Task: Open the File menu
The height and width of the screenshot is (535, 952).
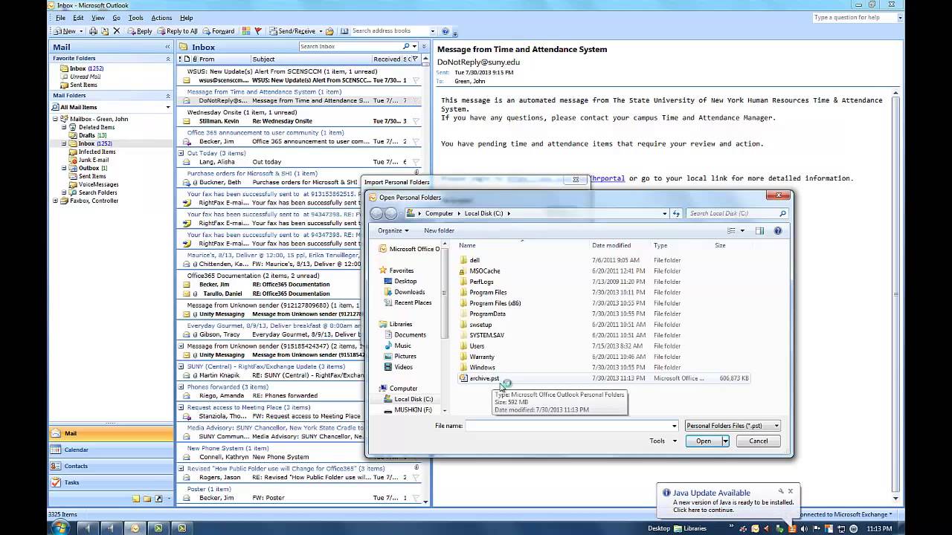Action: point(60,18)
